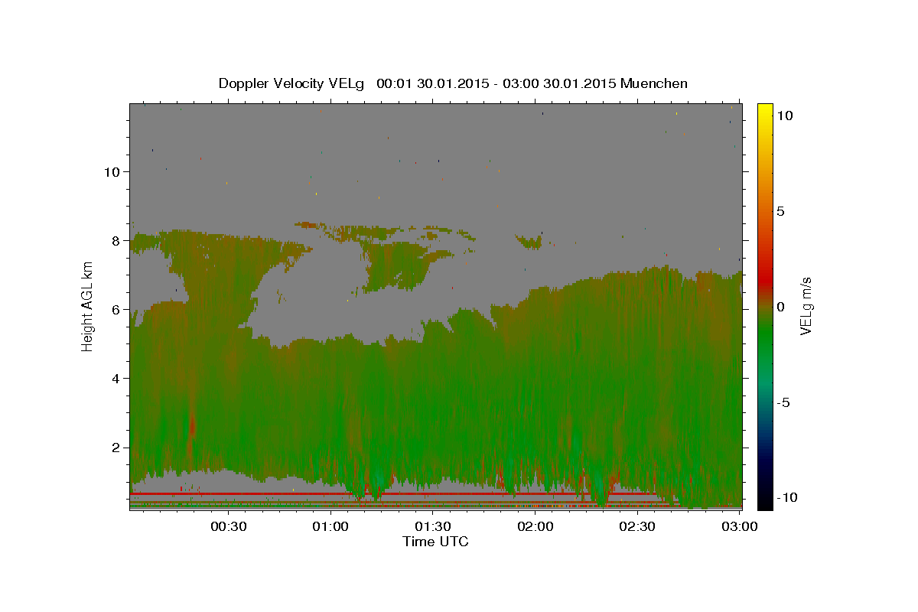Click the 'Height AGL km' axis label
This screenshot has height=612, width=918.
coord(88,305)
